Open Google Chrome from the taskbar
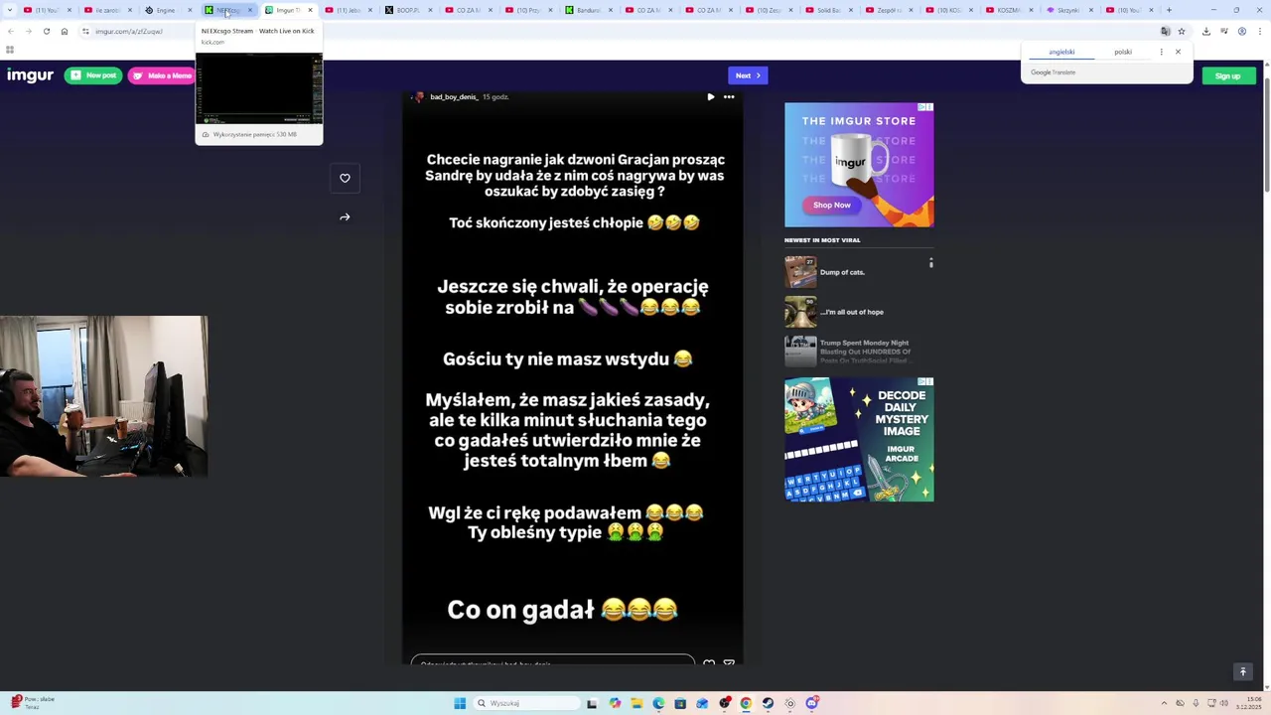 746,703
